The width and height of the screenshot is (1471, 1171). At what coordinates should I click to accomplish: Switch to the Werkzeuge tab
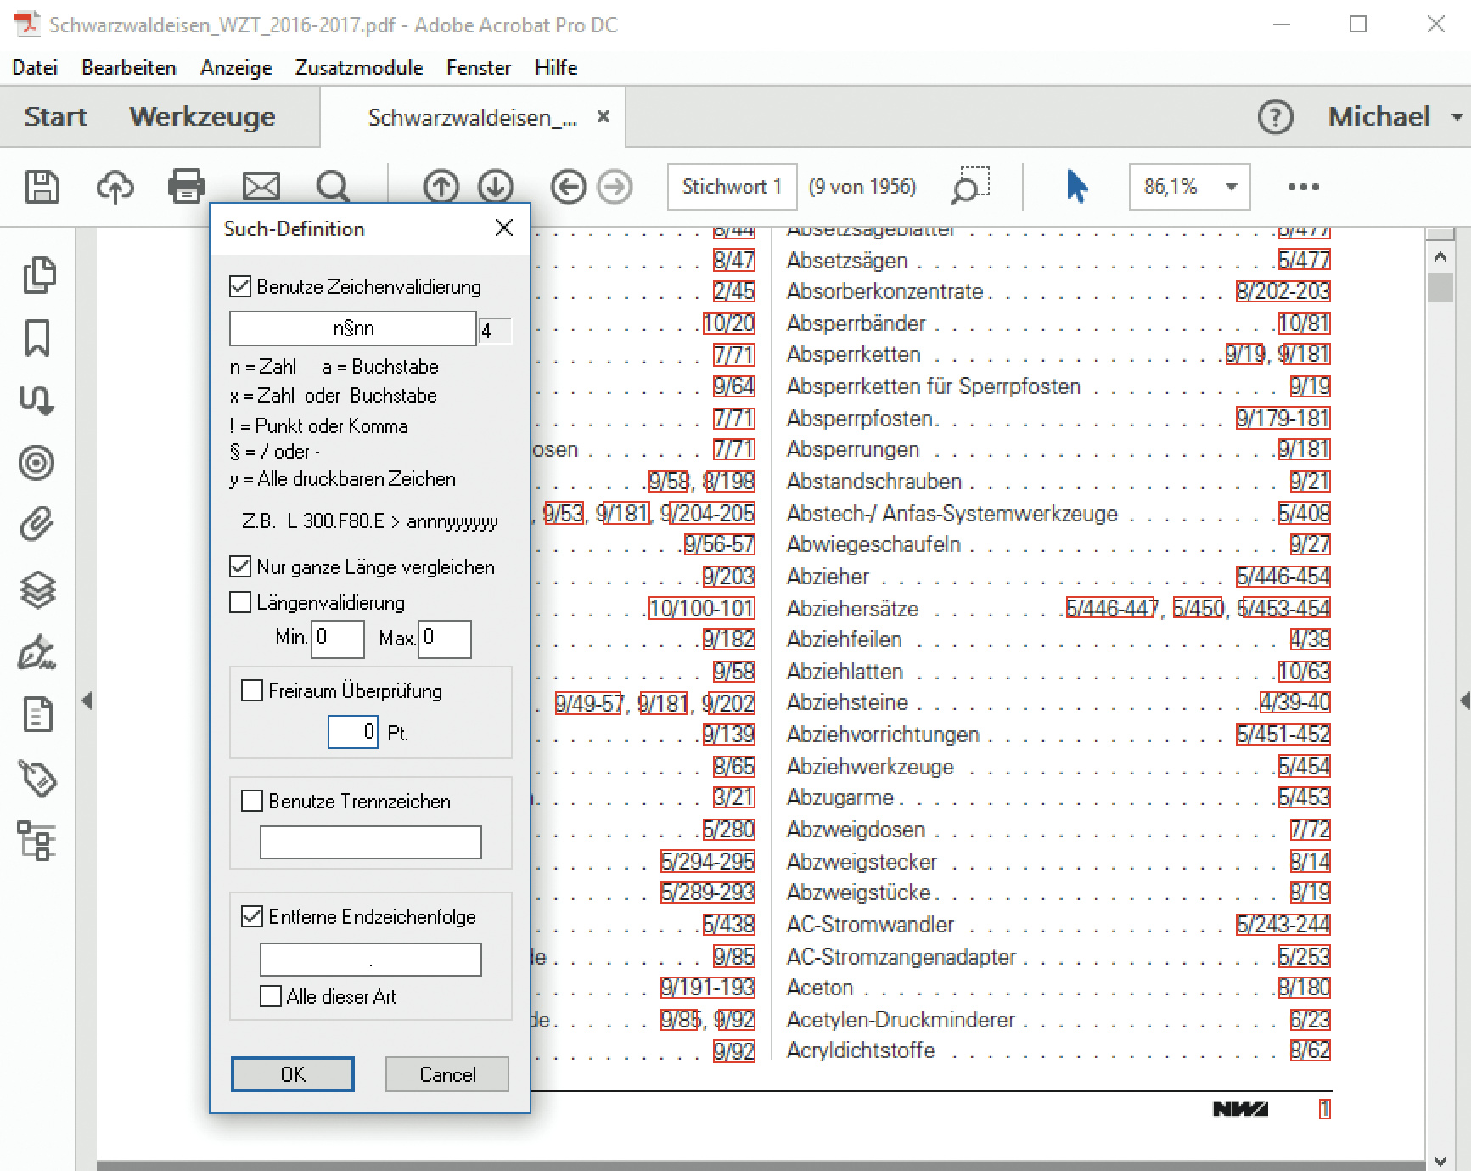(202, 116)
